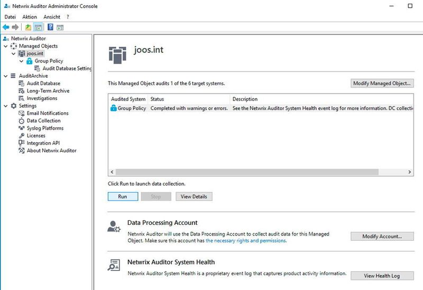The image size is (423, 290).
Task: Click 'Completed with warnings or errors.' status cell
Action: click(x=189, y=108)
